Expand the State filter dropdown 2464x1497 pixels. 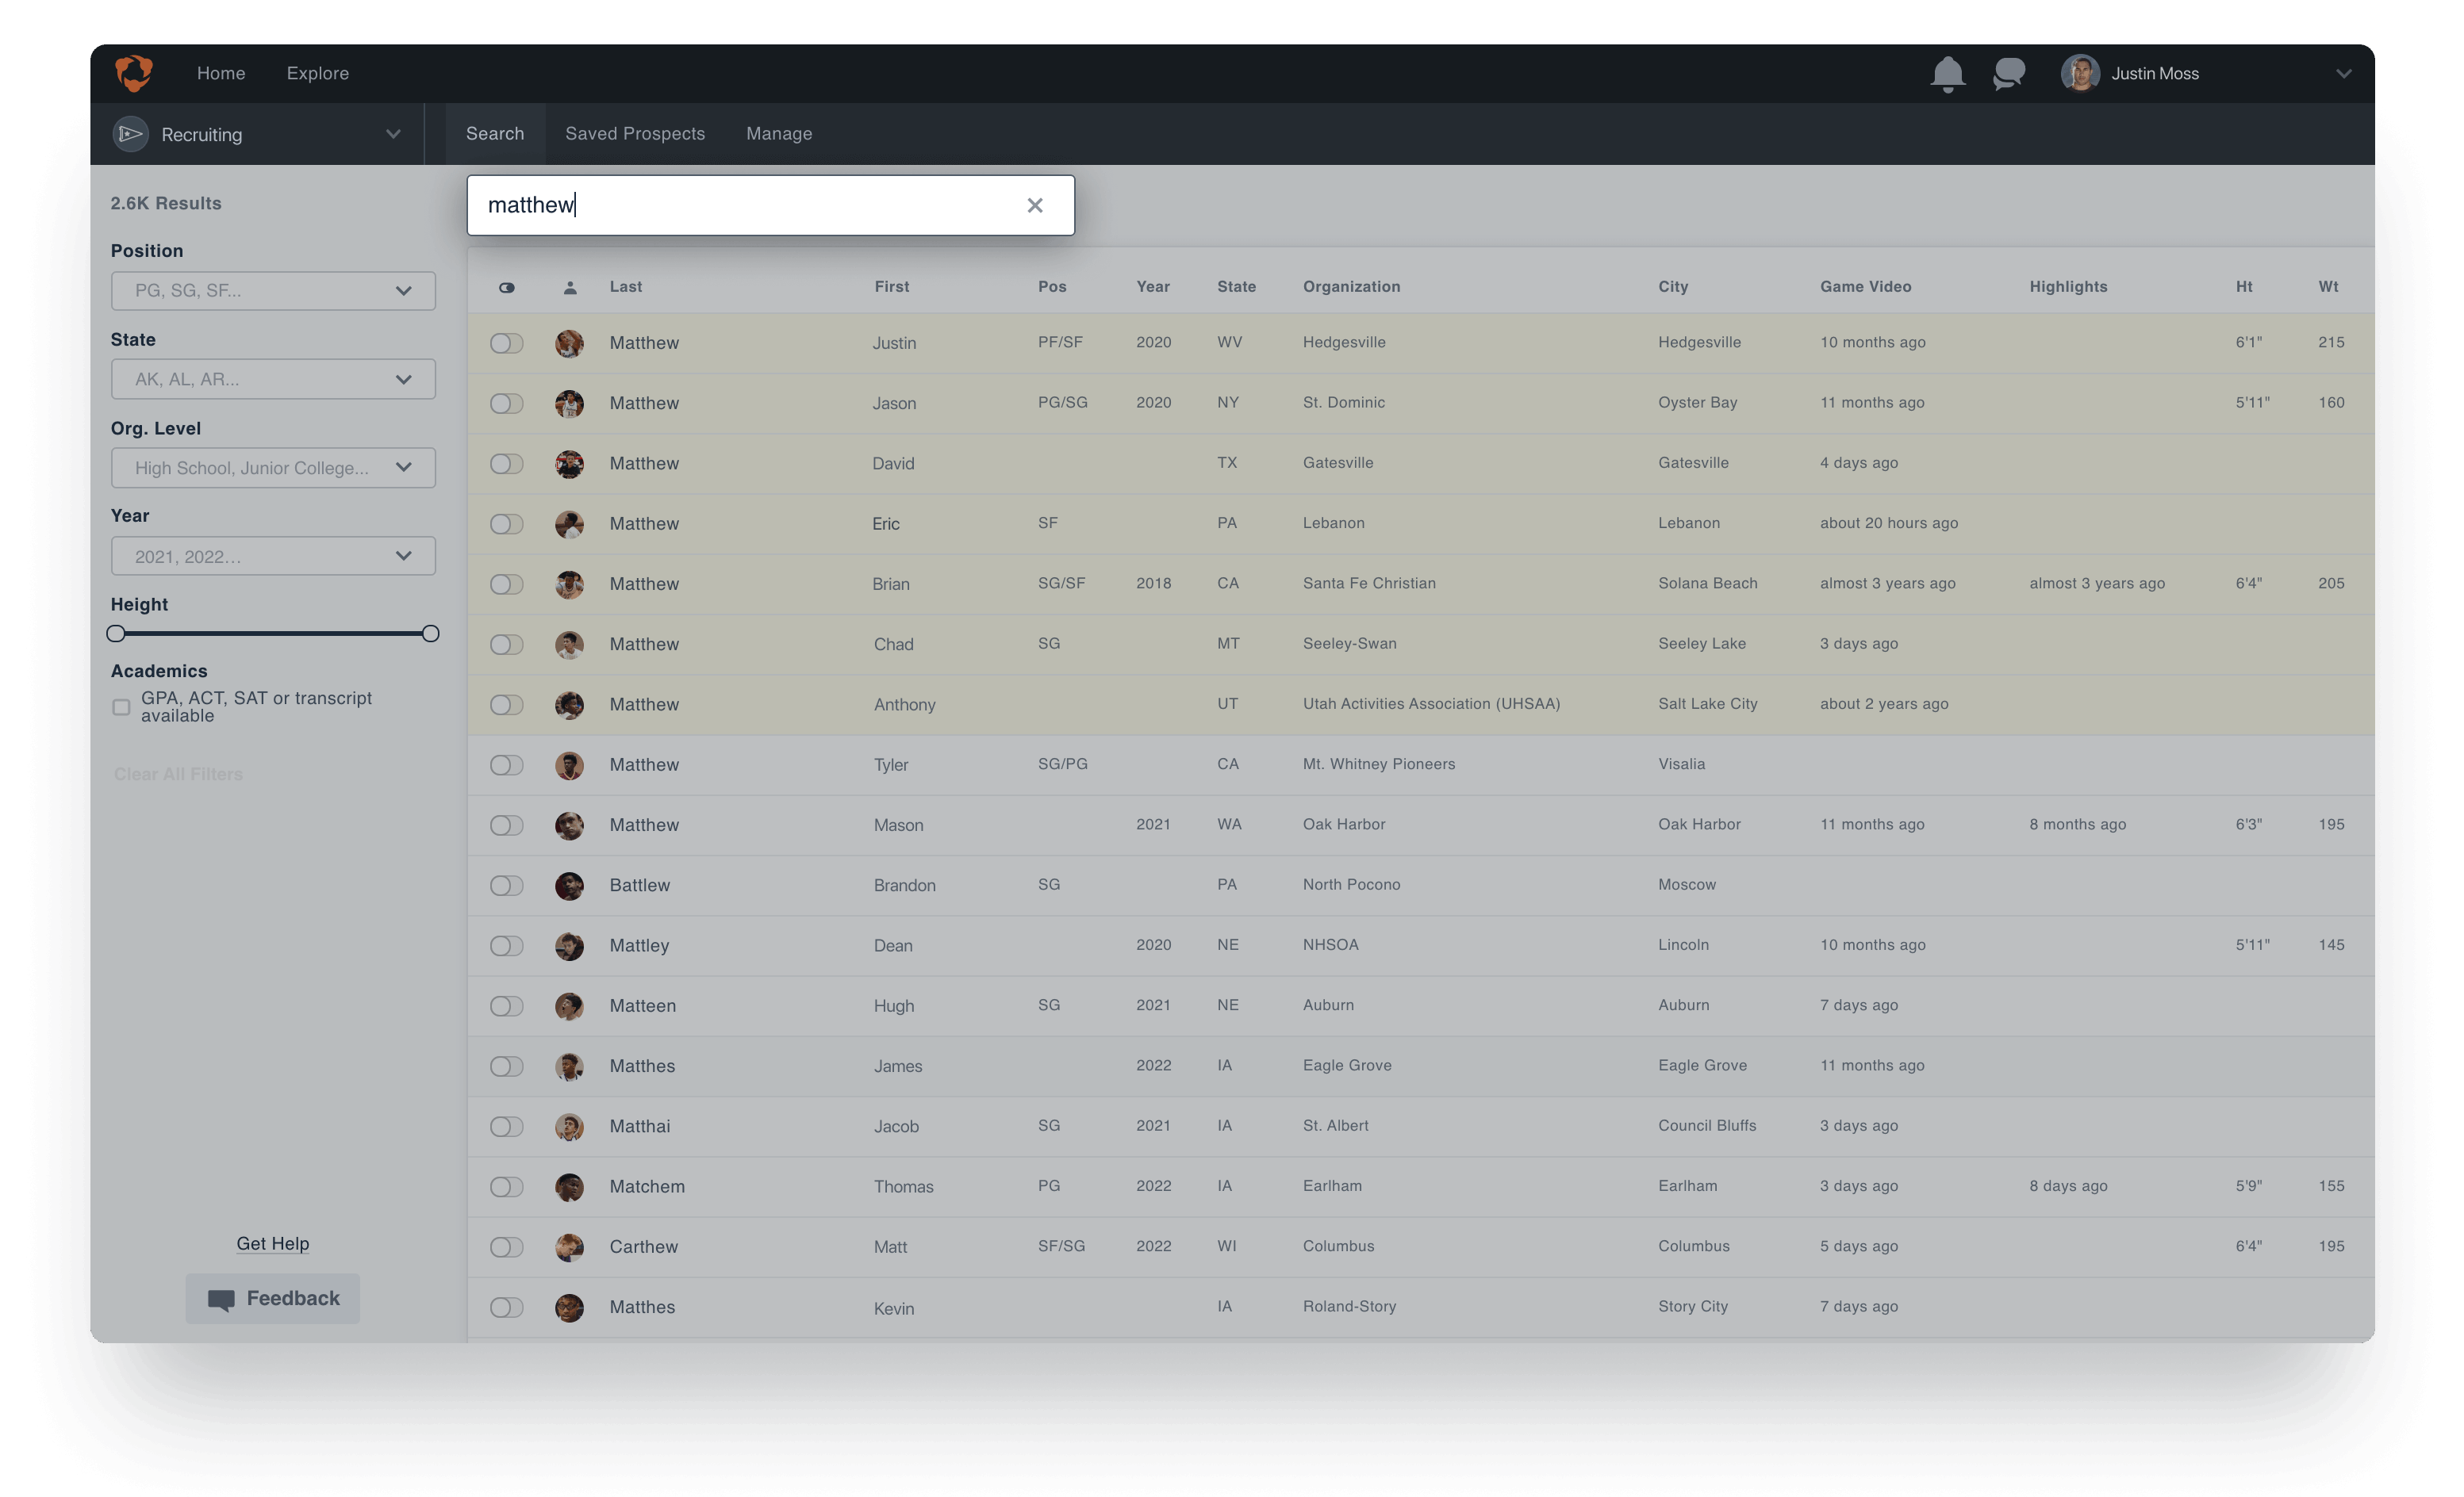[273, 379]
